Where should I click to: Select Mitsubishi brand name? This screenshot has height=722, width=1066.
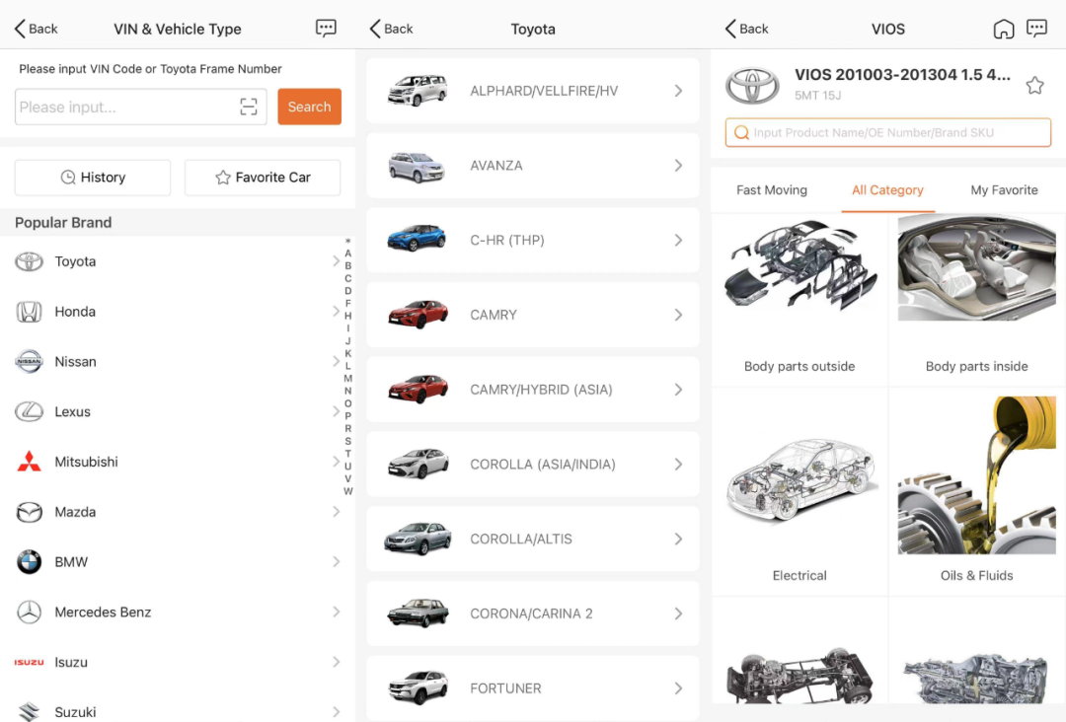coord(86,462)
